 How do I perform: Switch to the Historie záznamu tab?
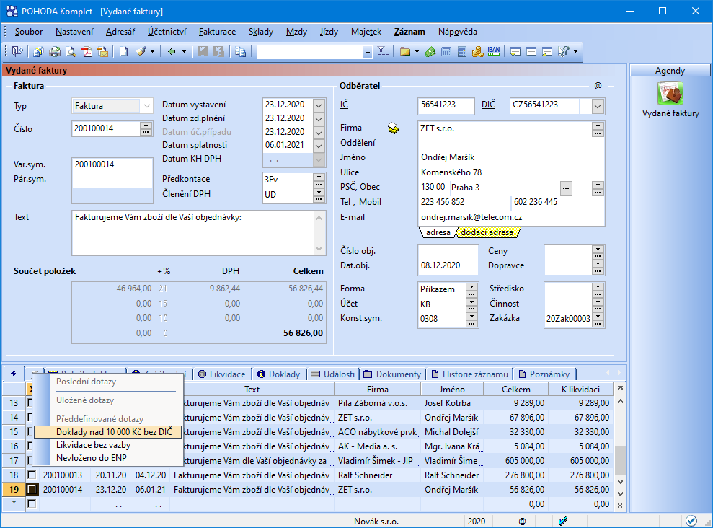pyautogui.click(x=470, y=374)
